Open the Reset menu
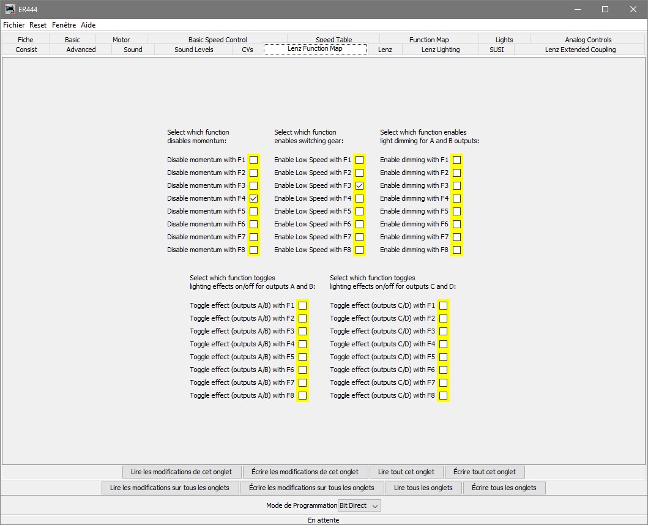Screen dimensions: 648x525 tap(37, 25)
